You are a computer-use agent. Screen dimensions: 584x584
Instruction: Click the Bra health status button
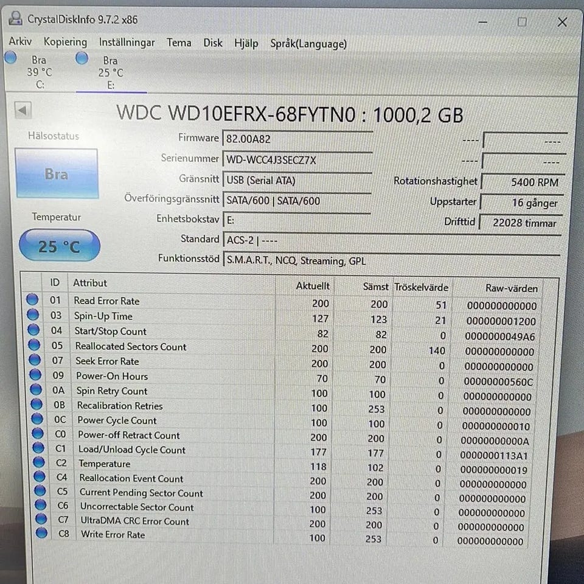pyautogui.click(x=57, y=173)
